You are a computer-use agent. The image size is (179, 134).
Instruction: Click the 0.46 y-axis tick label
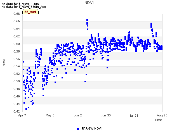17,96
